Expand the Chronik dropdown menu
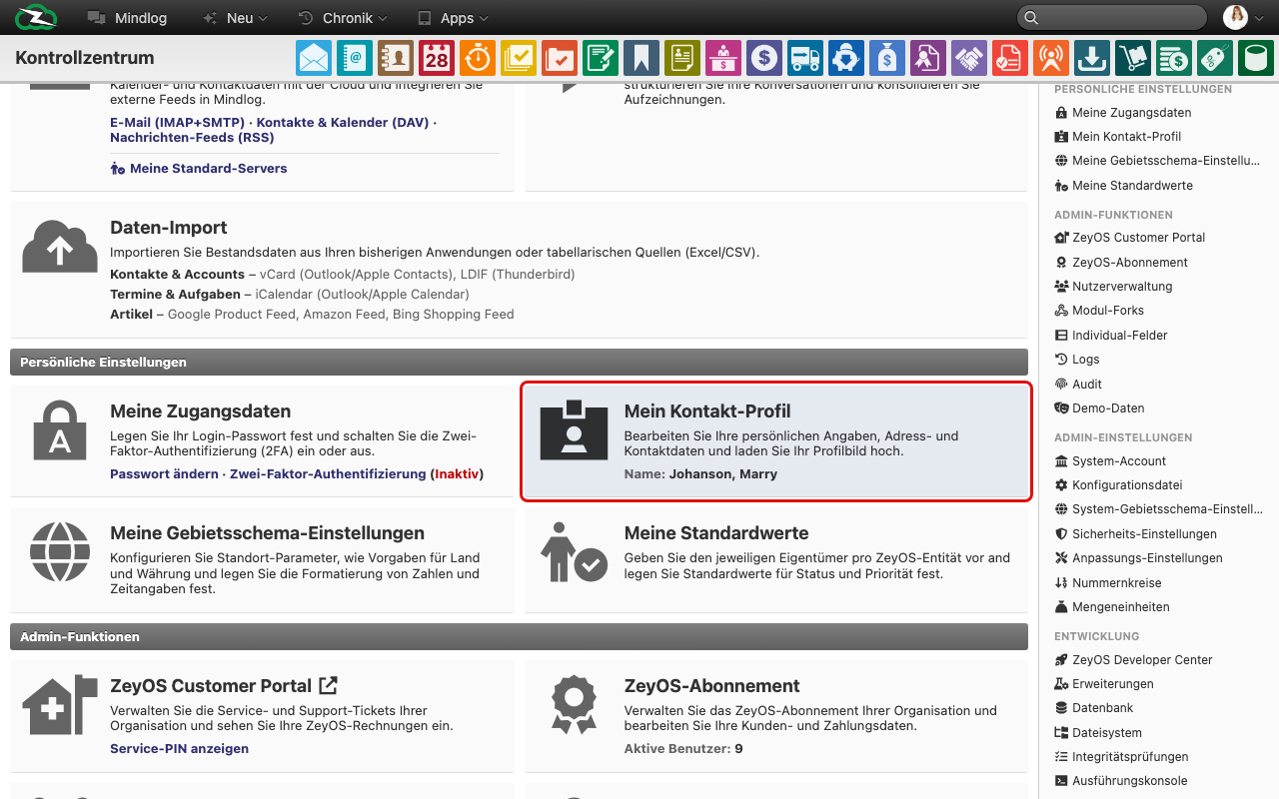Image resolution: width=1279 pixels, height=799 pixels. (343, 18)
